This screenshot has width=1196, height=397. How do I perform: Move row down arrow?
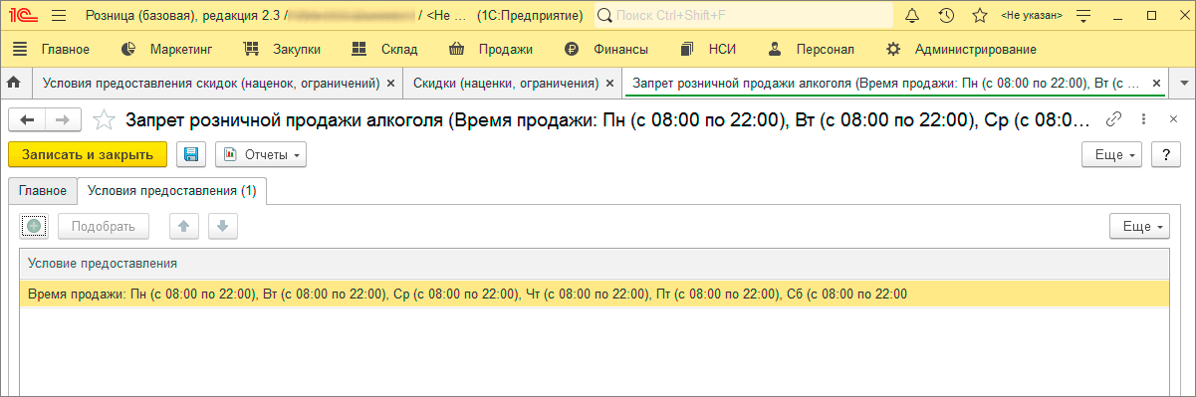point(222,226)
